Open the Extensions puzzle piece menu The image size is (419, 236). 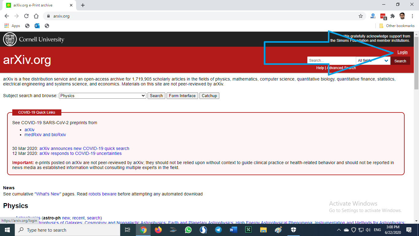coord(393,16)
